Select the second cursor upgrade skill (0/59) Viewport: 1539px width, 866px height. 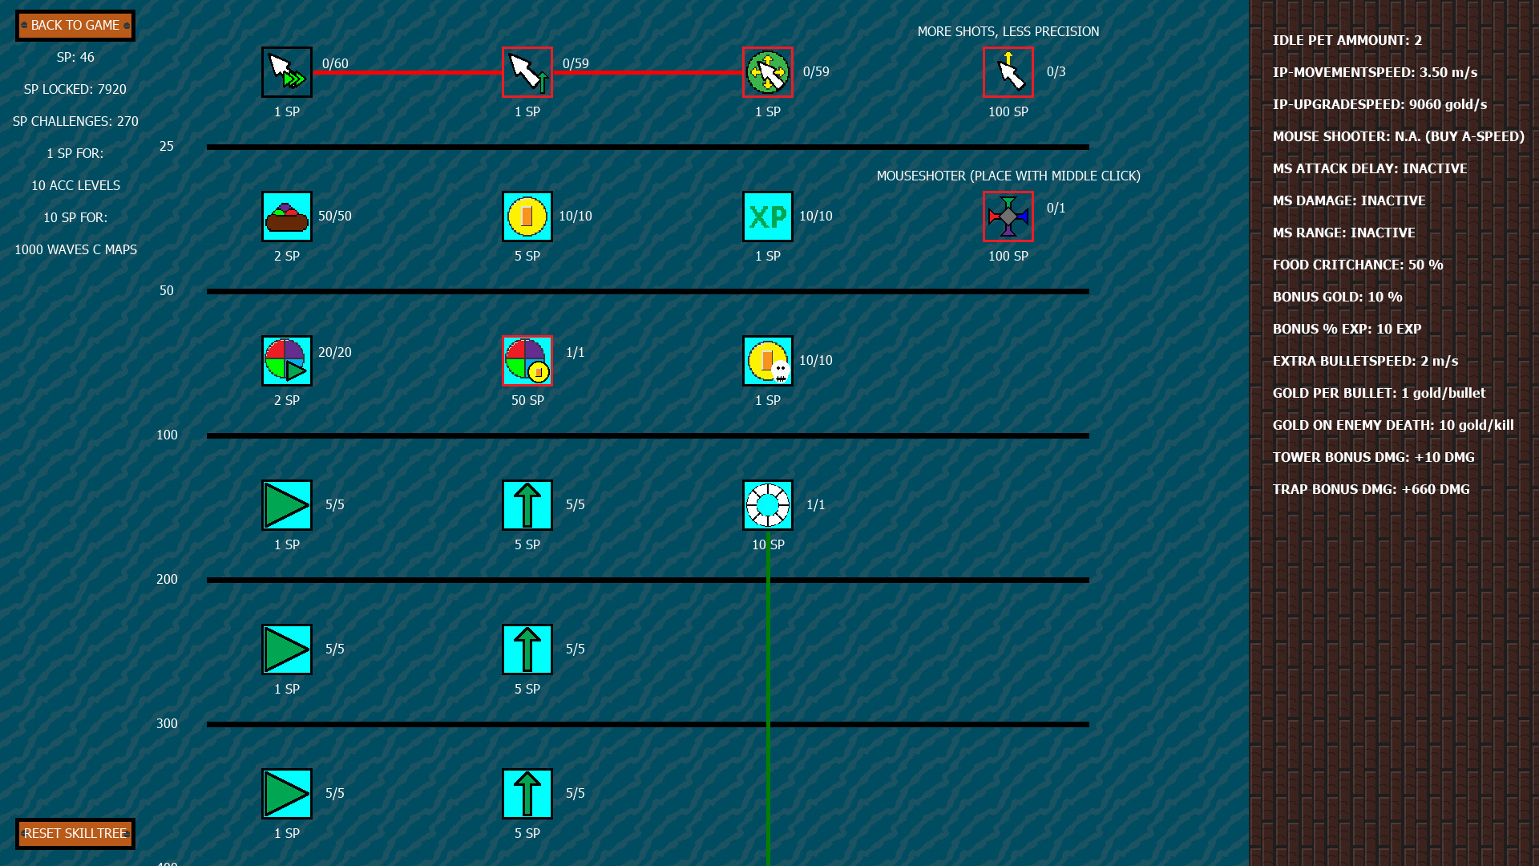pyautogui.click(x=527, y=71)
